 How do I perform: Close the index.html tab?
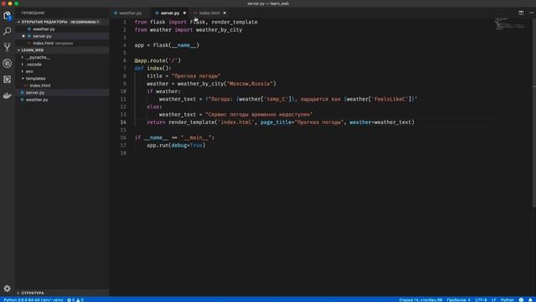pyautogui.click(x=224, y=13)
